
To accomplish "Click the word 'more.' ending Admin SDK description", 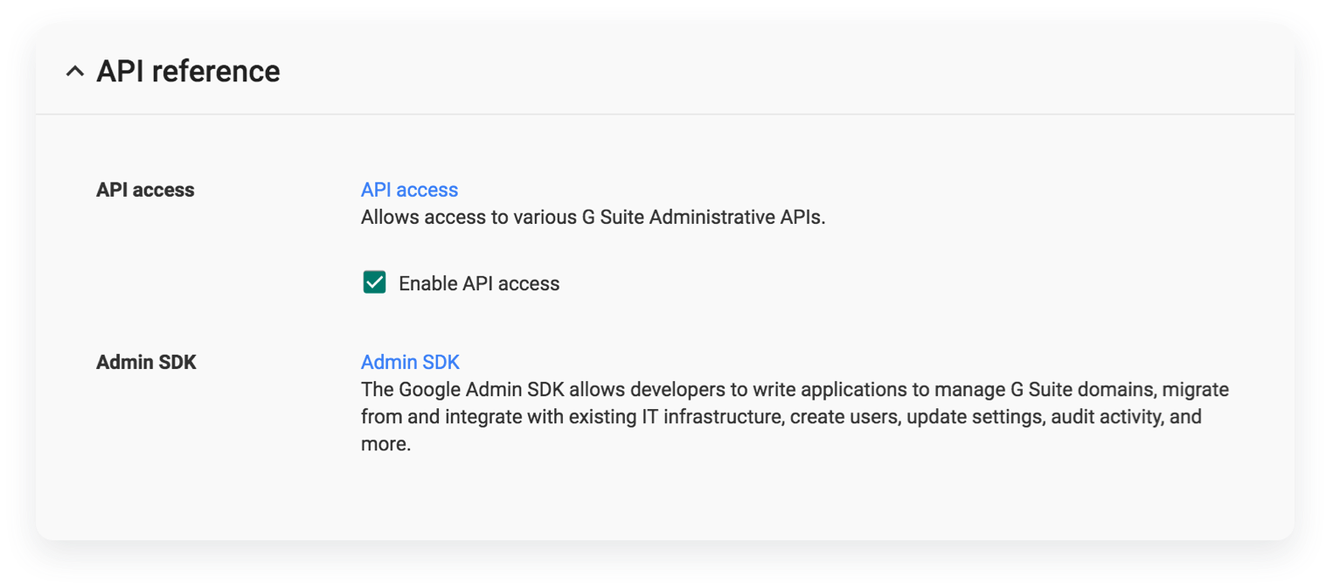I will pyautogui.click(x=385, y=444).
